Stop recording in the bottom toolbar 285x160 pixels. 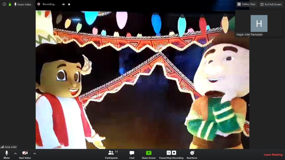click(x=174, y=153)
